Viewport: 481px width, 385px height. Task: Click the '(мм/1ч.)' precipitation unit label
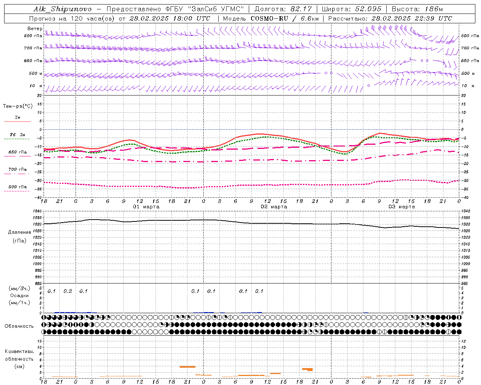click(x=19, y=303)
